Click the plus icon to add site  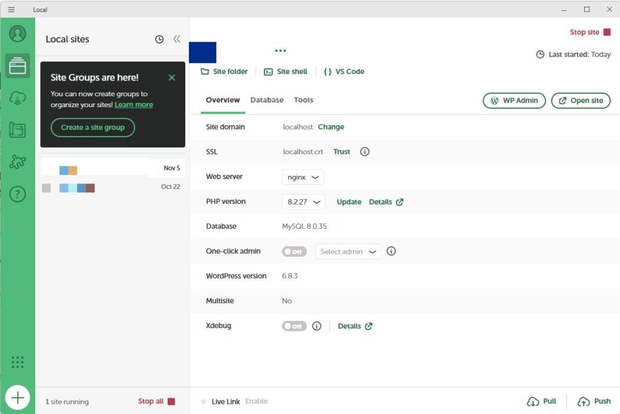point(18,398)
